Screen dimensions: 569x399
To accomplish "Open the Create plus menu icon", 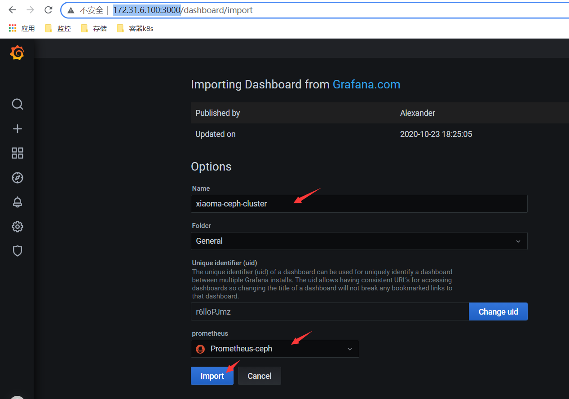I will (x=17, y=129).
